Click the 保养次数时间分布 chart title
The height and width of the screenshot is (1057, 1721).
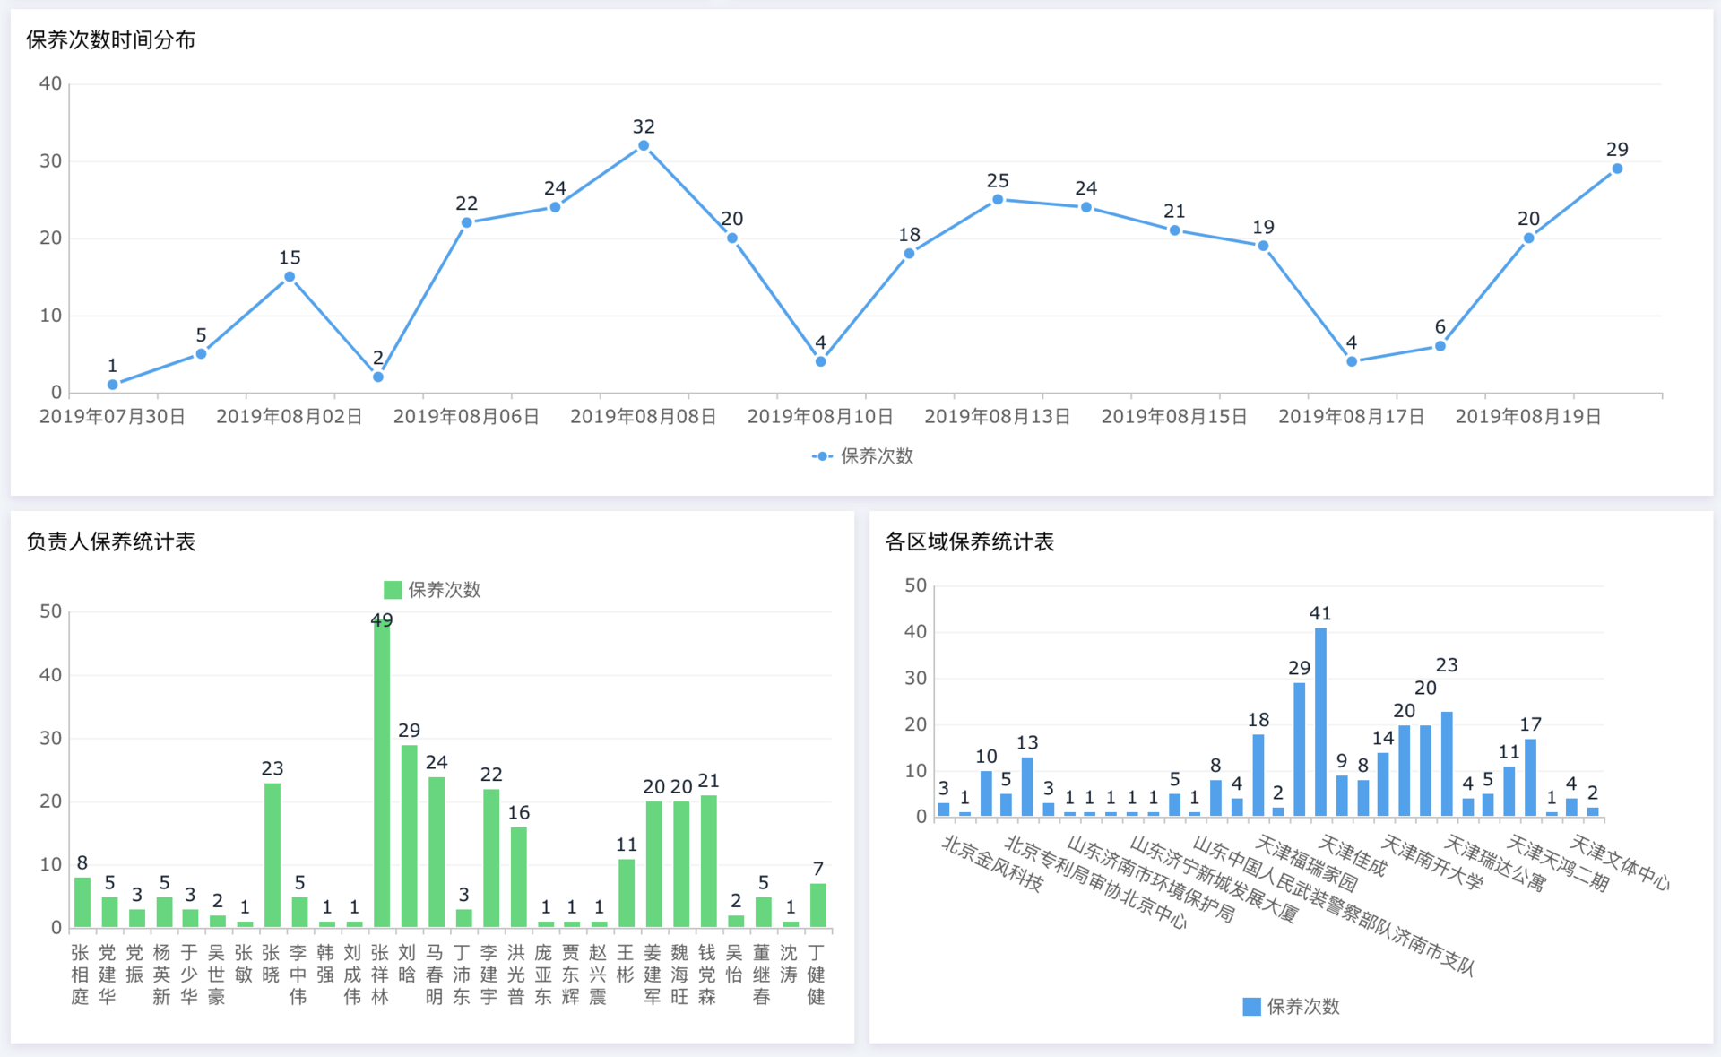111,39
